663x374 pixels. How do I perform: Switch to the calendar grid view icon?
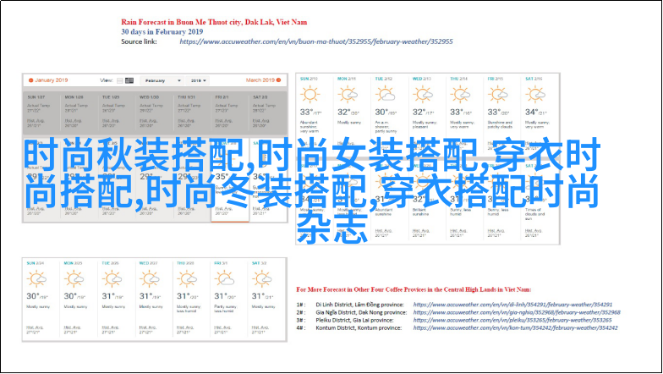[129, 80]
